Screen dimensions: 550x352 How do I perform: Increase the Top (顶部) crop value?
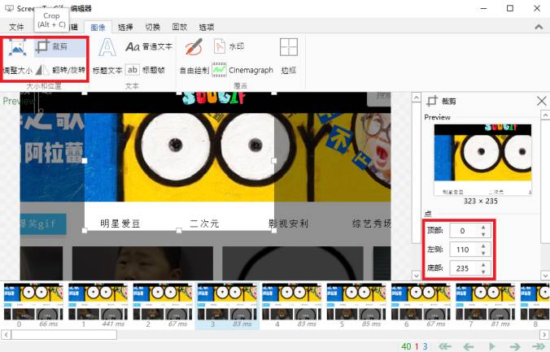(x=483, y=227)
